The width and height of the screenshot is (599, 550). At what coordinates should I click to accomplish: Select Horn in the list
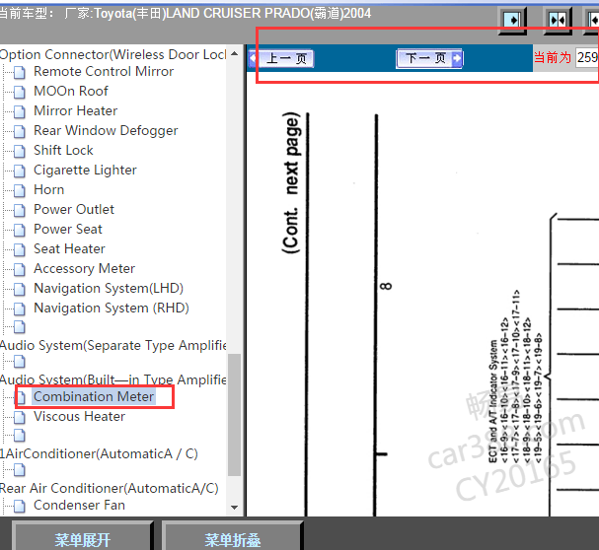[x=49, y=189]
